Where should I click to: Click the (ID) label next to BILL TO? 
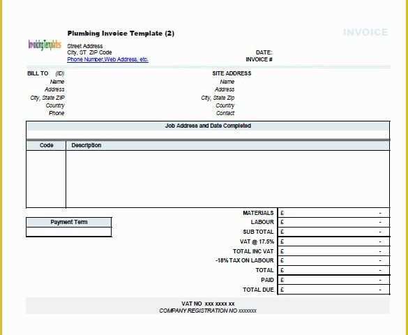pos(60,73)
